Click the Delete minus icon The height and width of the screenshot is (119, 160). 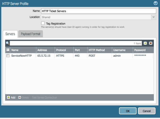[x=20, y=97]
